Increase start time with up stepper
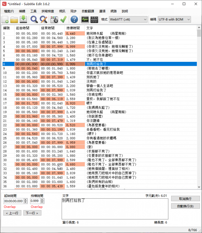The image size is (202, 233). click(26, 200)
